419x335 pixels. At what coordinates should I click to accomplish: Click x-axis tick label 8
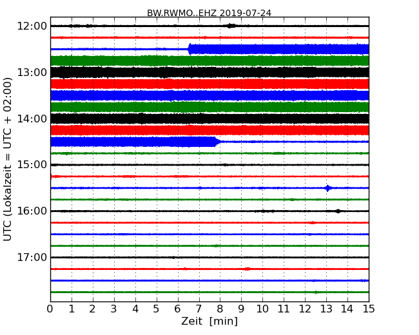220,309
